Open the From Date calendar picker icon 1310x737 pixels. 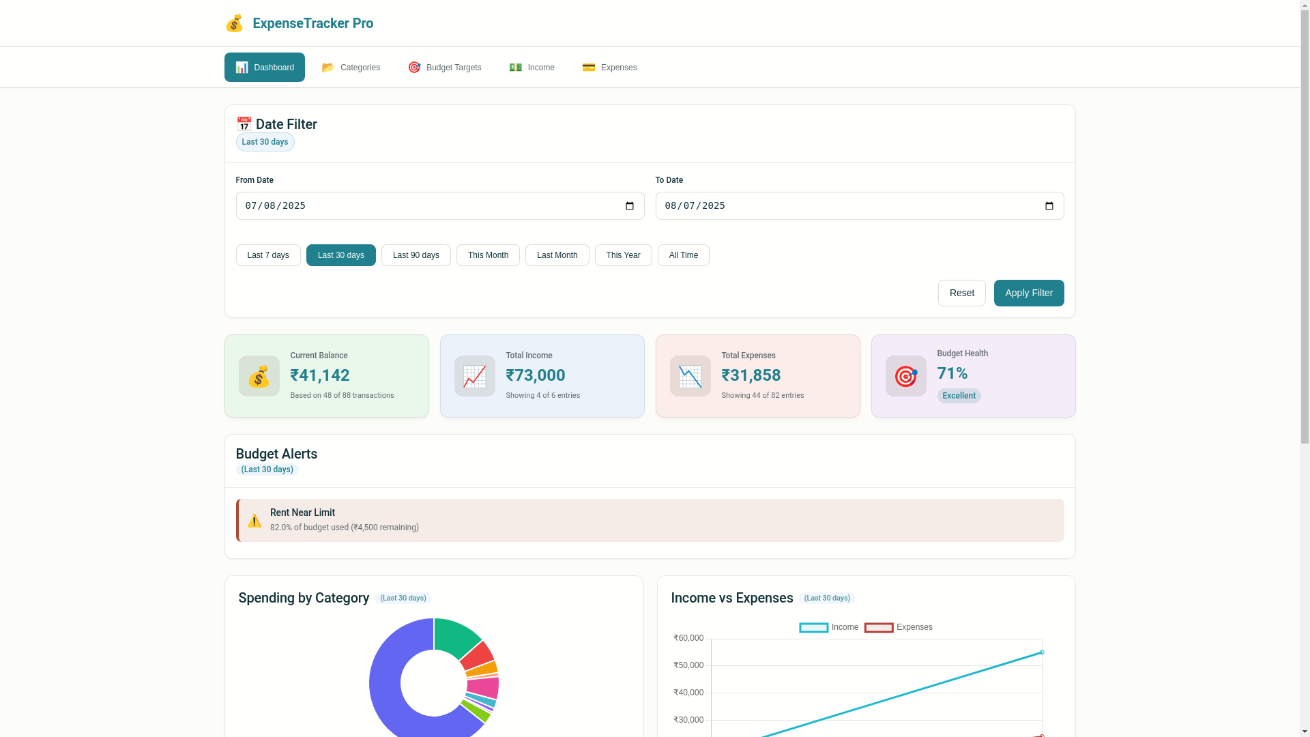tap(630, 206)
